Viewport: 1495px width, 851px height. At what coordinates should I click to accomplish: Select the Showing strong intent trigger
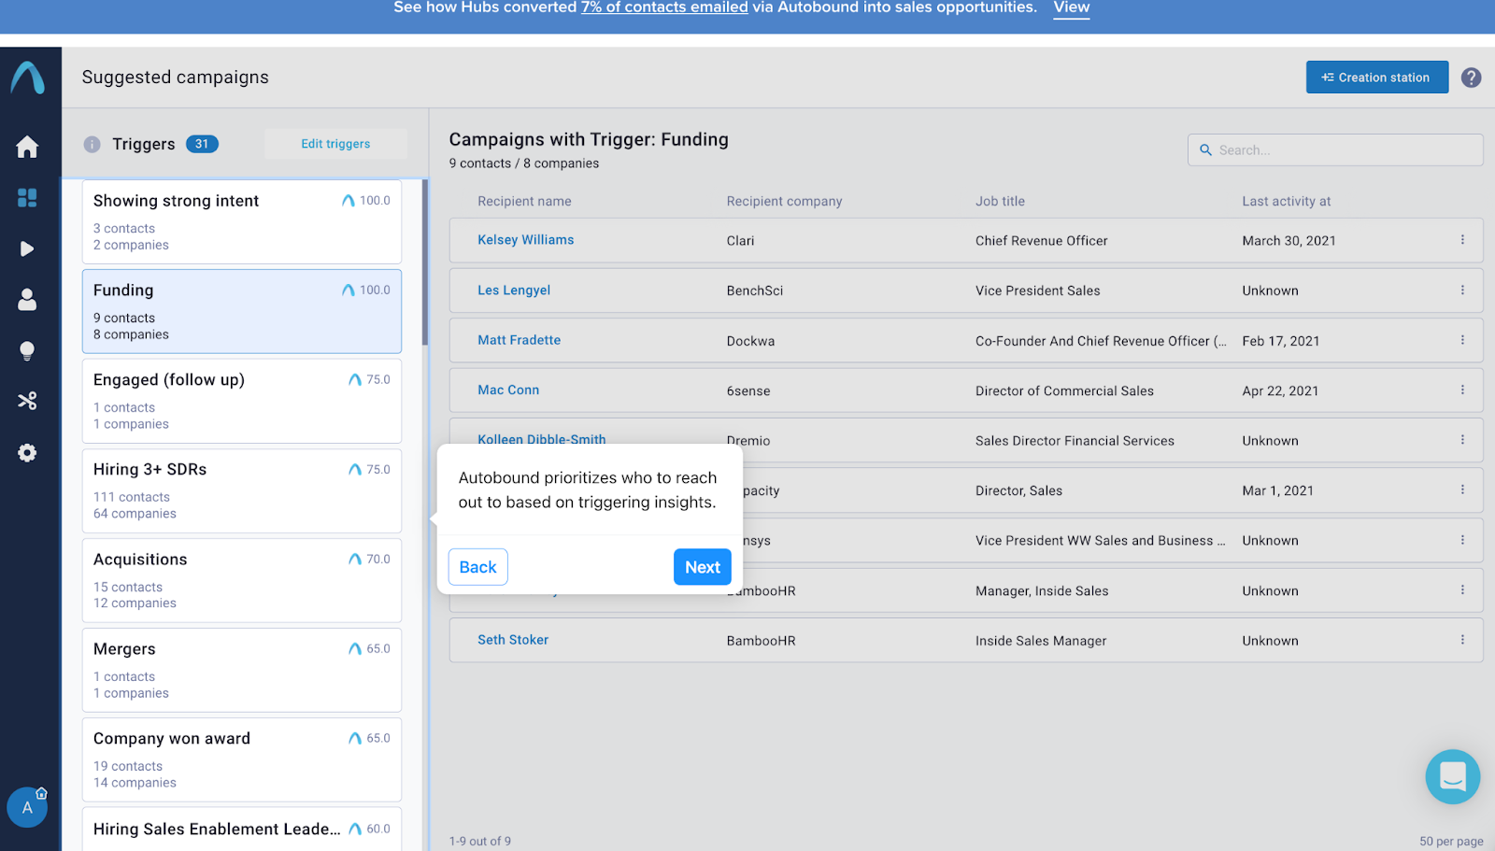pos(242,222)
